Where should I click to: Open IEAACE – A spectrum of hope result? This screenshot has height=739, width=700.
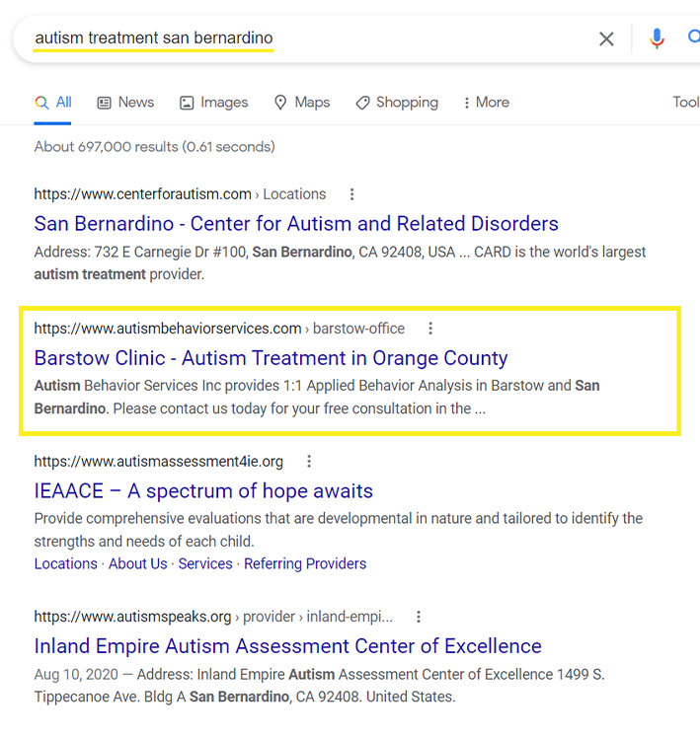pyautogui.click(x=203, y=491)
